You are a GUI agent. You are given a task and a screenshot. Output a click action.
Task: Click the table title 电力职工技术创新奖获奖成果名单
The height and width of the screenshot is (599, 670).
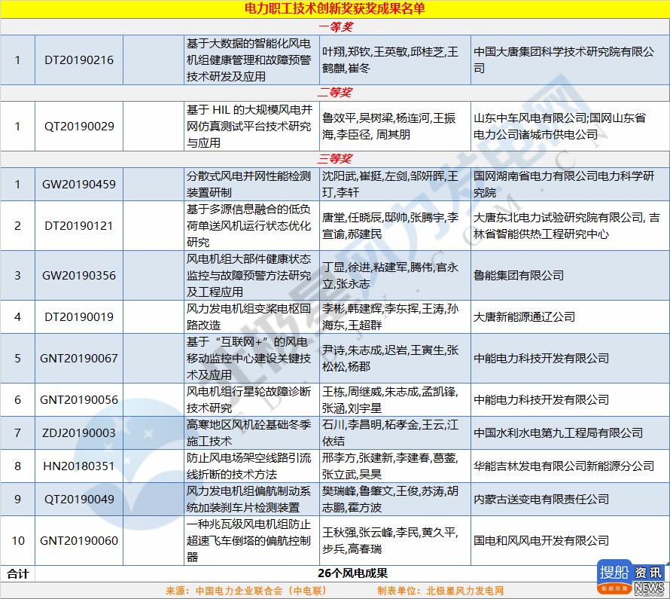pyautogui.click(x=334, y=8)
